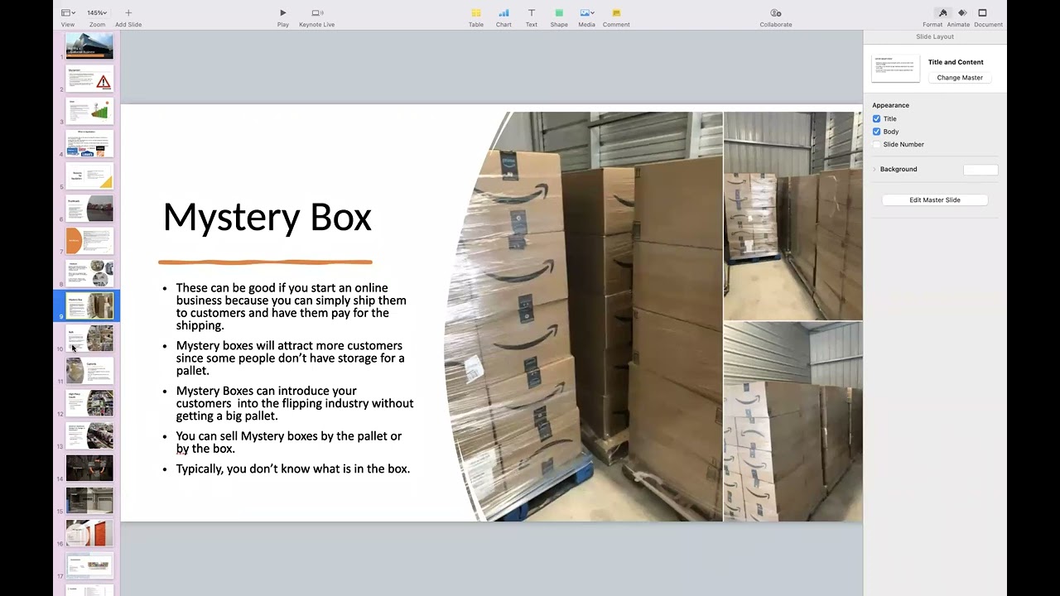Select slide 13 thumbnail
The width and height of the screenshot is (1060, 596).
coord(89,435)
